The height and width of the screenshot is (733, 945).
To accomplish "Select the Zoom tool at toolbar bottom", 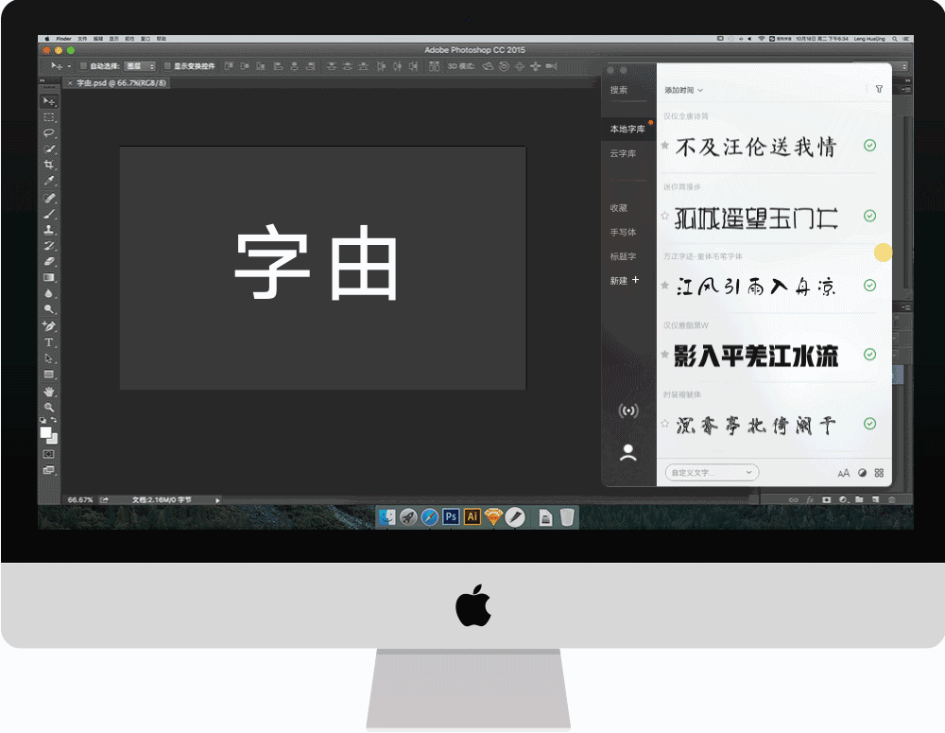I will (49, 407).
